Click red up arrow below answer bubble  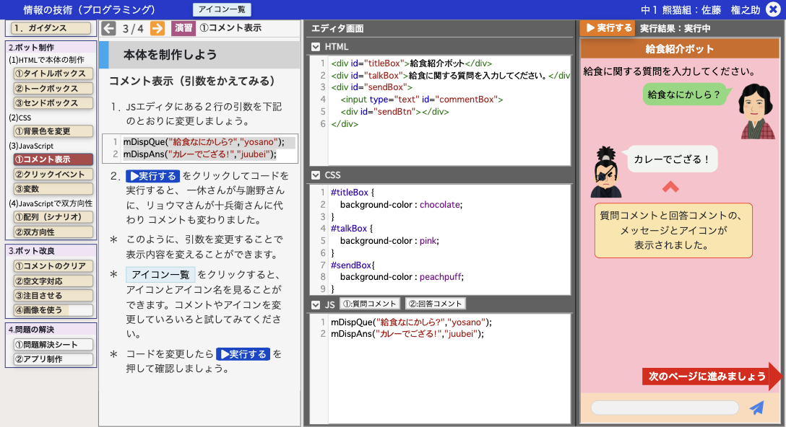click(x=670, y=188)
